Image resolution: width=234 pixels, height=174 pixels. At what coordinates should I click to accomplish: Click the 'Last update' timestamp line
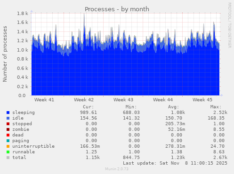175,163
